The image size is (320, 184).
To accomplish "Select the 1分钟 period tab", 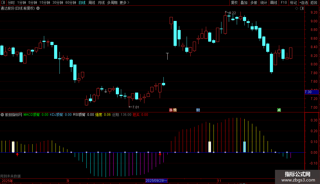I will click(x=22, y=3).
